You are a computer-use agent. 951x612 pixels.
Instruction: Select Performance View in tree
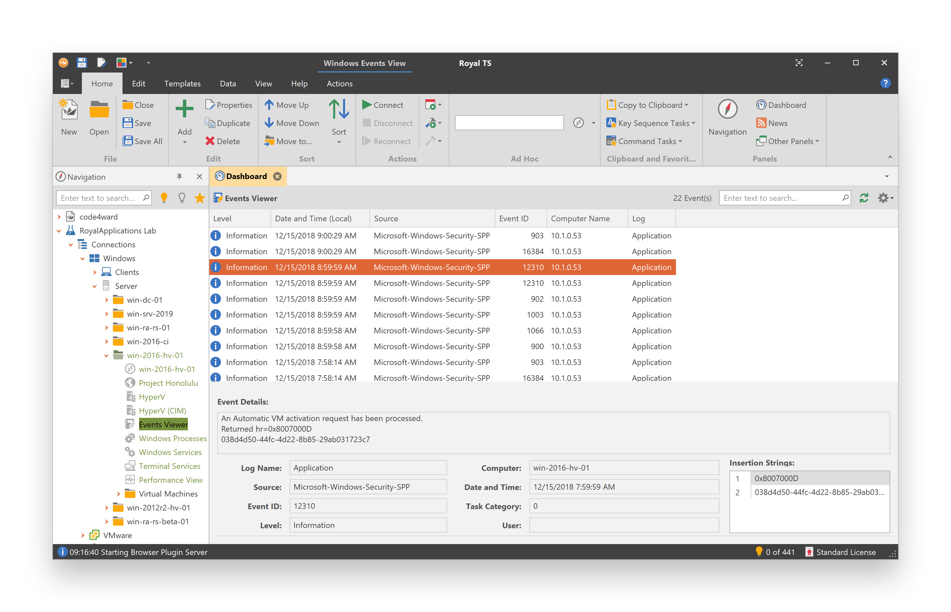[x=170, y=480]
